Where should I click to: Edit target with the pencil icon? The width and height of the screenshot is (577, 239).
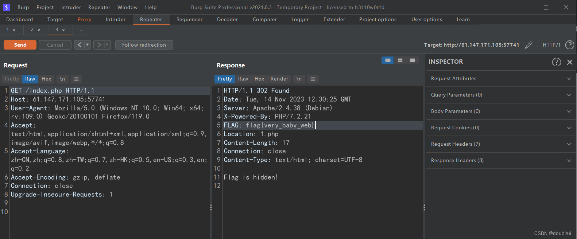tap(529, 45)
